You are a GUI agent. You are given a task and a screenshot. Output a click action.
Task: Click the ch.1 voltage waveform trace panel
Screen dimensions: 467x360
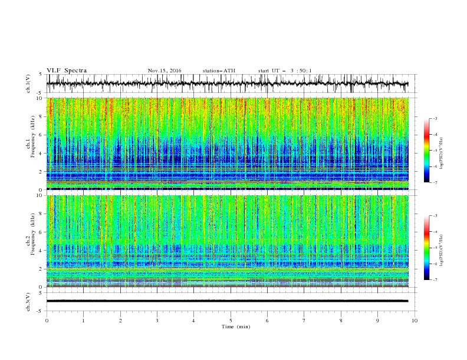pos(231,84)
